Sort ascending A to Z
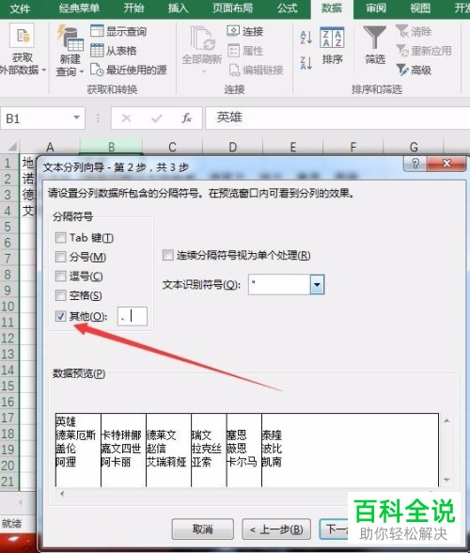470x553 pixels. coord(306,37)
